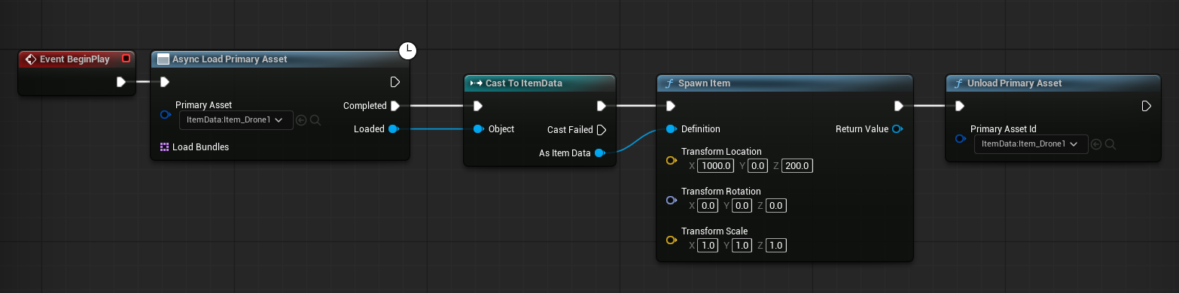The height and width of the screenshot is (293, 1179).
Task: Click the Transform Rotation Y field
Action: tap(742, 206)
